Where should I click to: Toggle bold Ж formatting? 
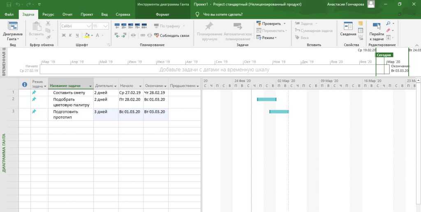click(64, 35)
